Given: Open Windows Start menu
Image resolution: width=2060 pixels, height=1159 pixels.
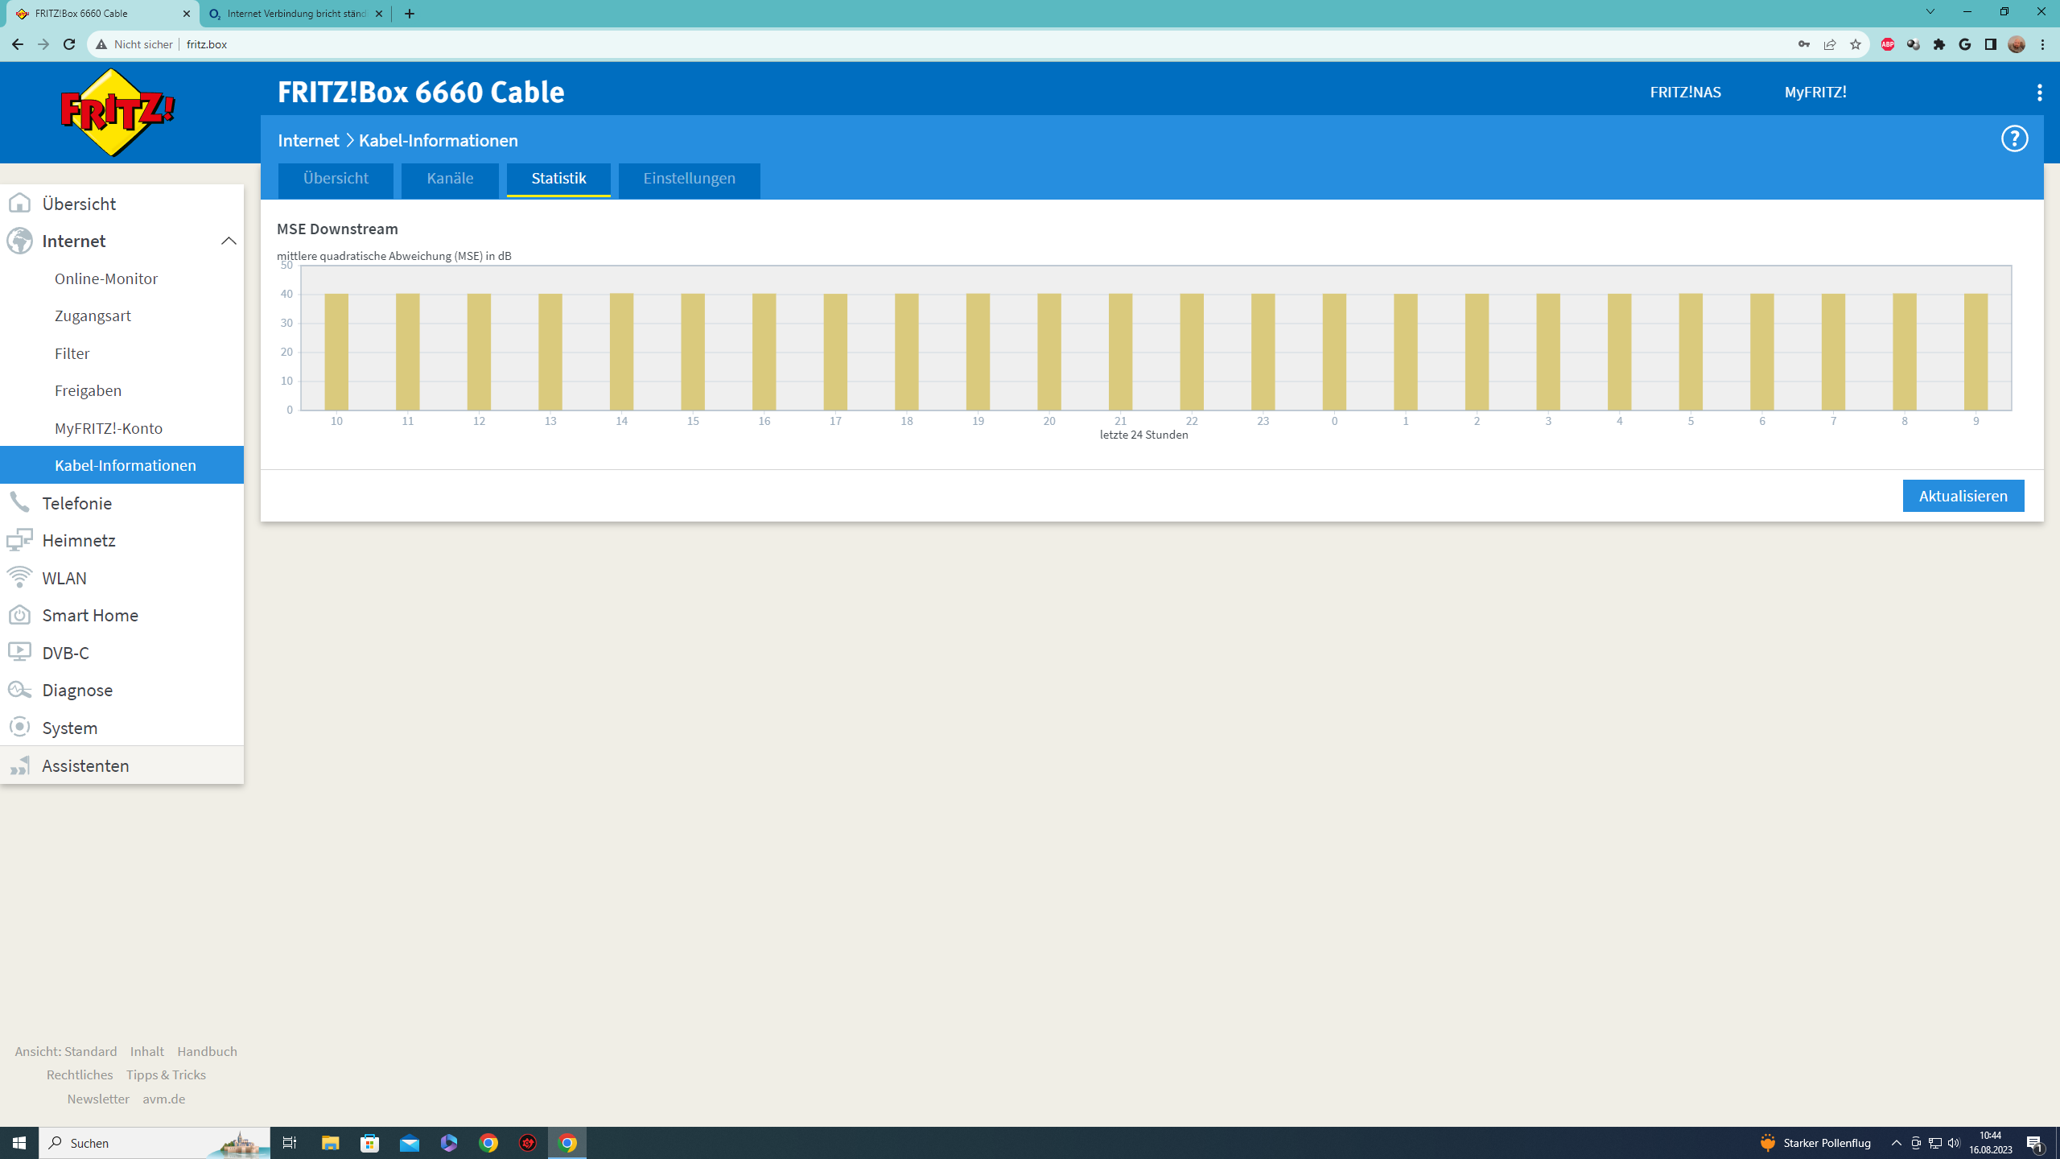Looking at the screenshot, I should [19, 1143].
